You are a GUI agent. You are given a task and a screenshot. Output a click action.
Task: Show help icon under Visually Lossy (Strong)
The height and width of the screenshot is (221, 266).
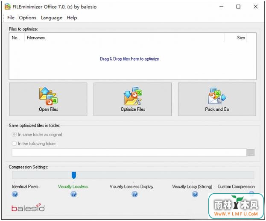pyautogui.click(x=195, y=194)
